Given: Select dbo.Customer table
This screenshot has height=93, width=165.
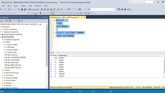Looking at the screenshot, I should [x=13, y=55].
